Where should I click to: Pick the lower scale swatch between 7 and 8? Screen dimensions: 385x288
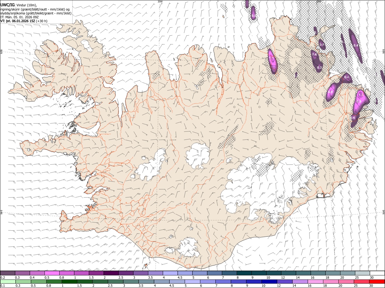223,281
